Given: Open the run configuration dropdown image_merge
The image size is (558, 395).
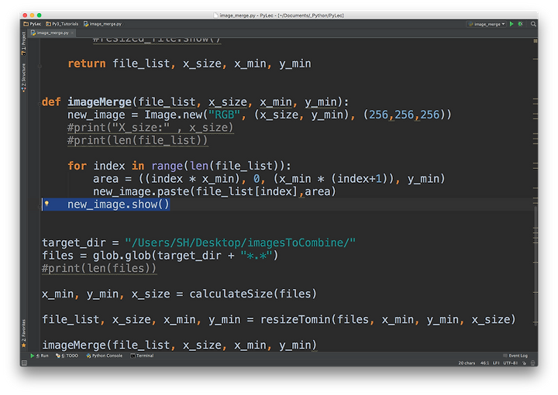Looking at the screenshot, I should click(487, 24).
